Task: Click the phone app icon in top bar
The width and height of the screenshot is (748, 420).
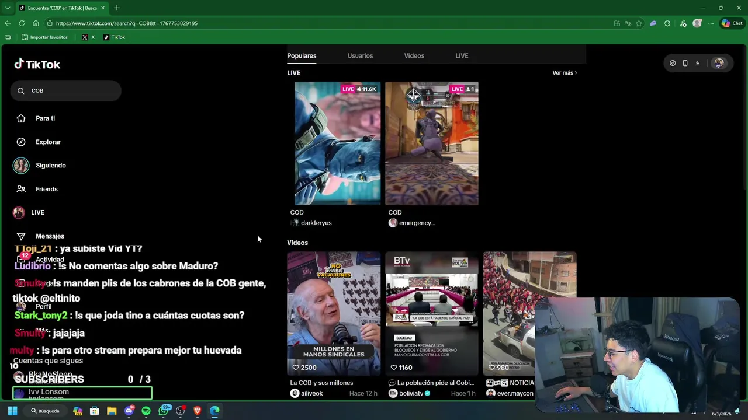Action: (x=685, y=63)
